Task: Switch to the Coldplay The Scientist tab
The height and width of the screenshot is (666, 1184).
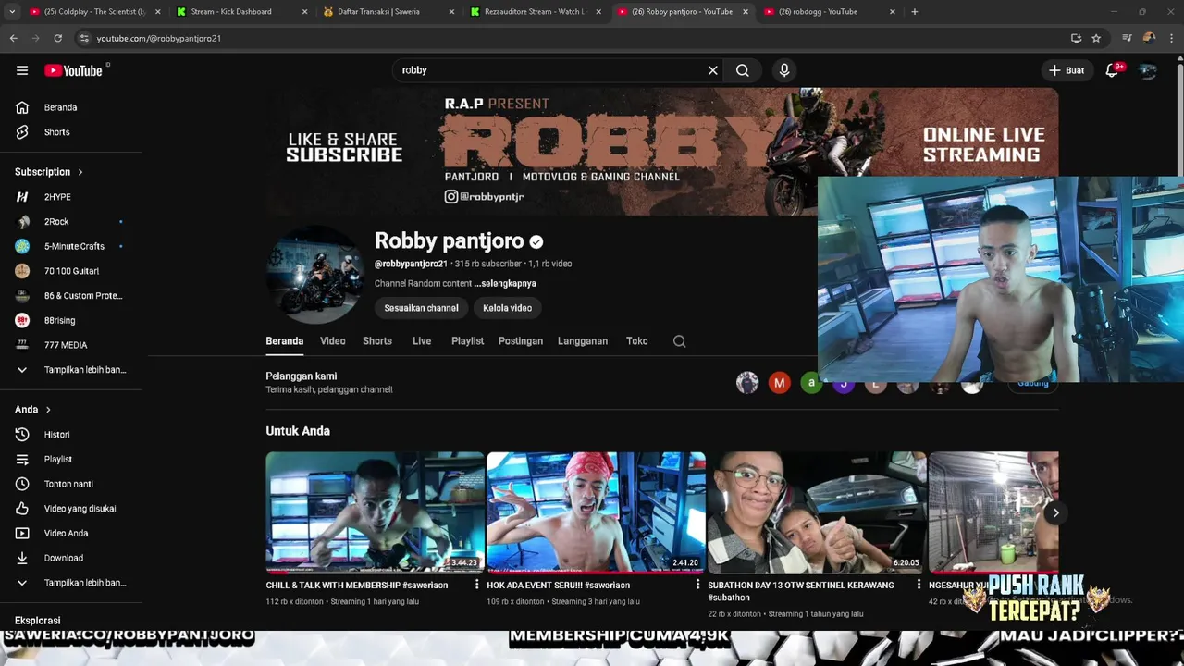Action: [94, 12]
